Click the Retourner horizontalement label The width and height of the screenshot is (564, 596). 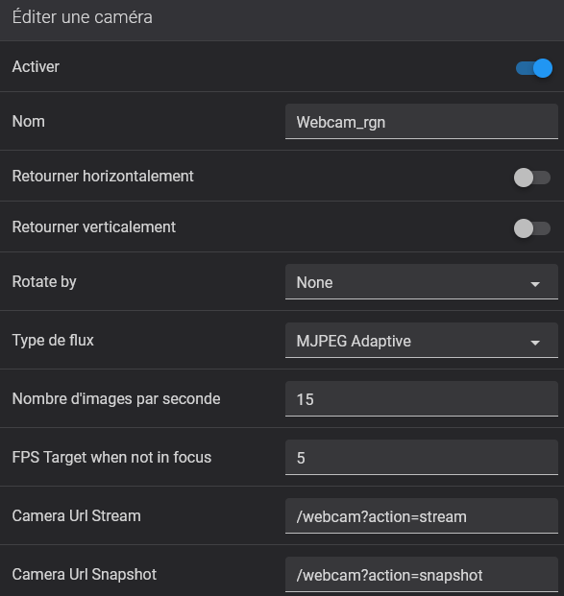point(103,177)
